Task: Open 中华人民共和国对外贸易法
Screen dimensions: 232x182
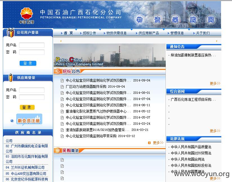Action: [191, 153]
